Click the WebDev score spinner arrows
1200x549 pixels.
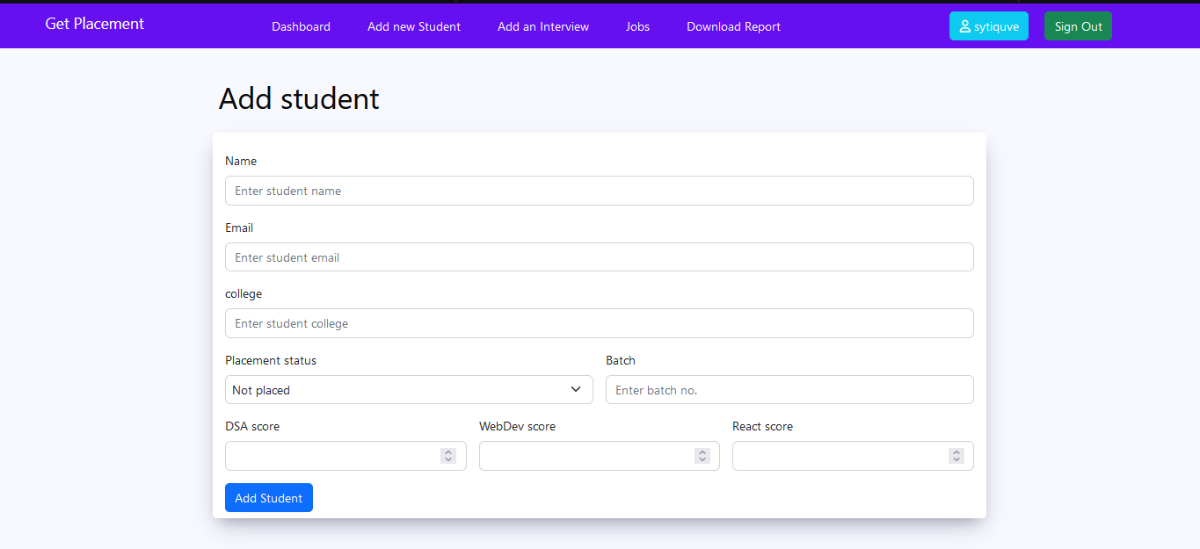[x=702, y=456]
